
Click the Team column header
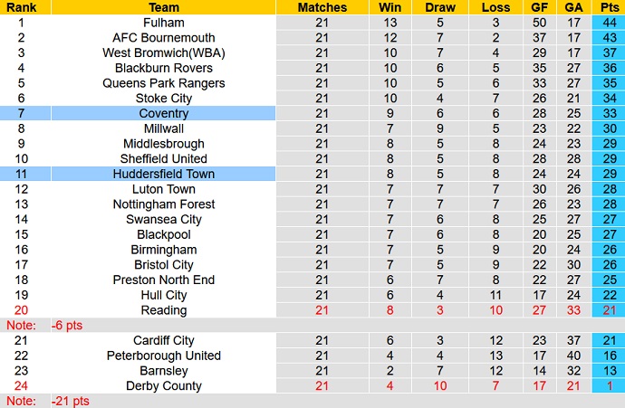point(164,7)
